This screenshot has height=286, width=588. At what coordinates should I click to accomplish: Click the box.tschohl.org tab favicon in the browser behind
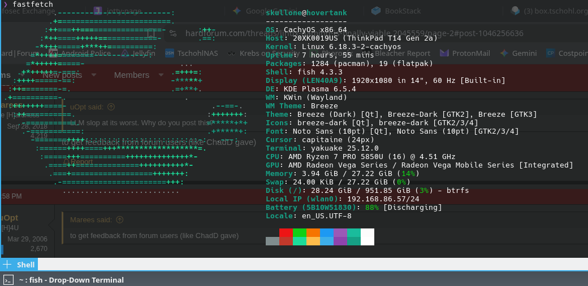click(x=515, y=11)
